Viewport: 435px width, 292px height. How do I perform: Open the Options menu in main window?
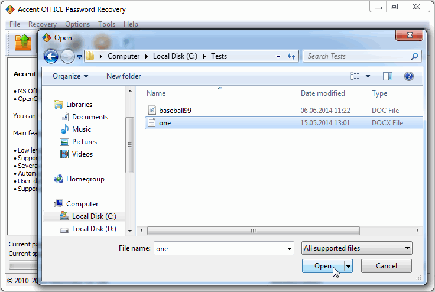[77, 24]
